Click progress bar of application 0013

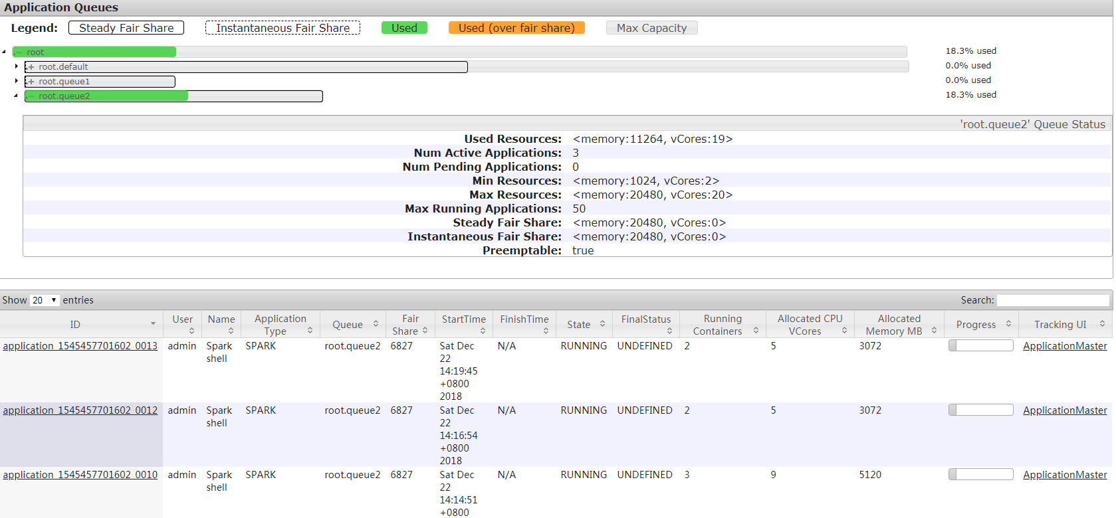pos(981,345)
